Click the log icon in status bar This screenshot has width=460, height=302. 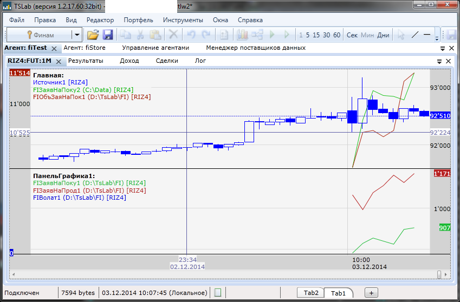(217, 293)
